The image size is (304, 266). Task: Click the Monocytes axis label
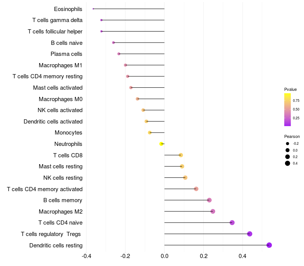68,133
